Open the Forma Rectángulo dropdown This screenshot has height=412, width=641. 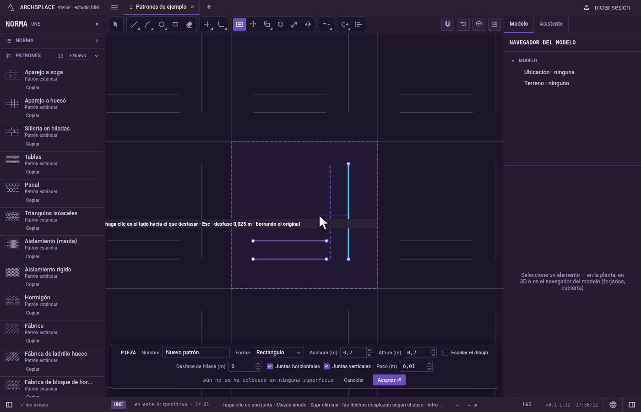(278, 352)
